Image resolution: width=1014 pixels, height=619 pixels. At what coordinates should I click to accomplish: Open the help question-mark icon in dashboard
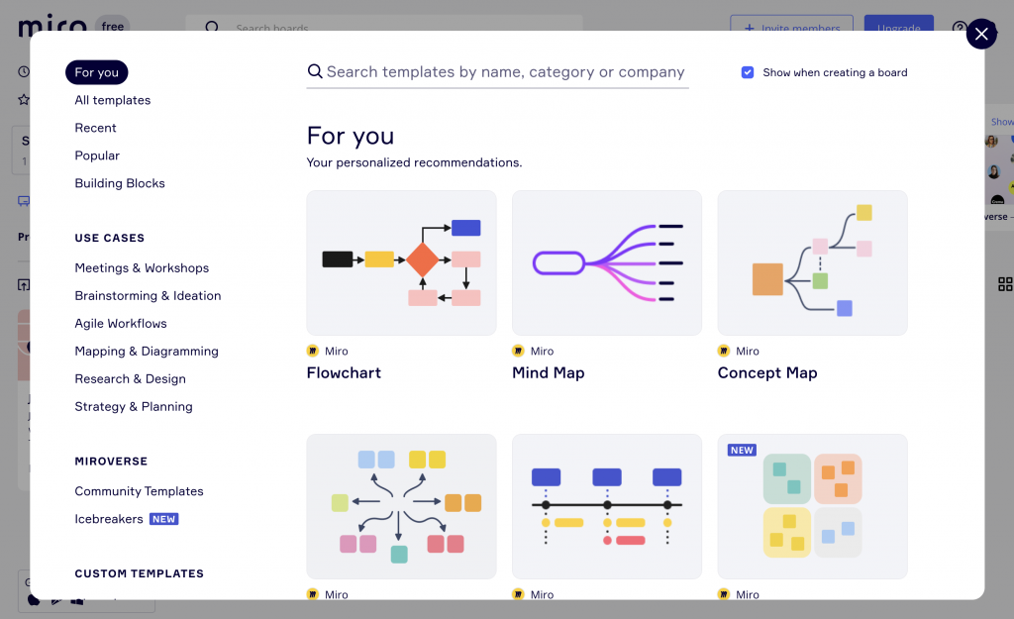[x=959, y=28]
